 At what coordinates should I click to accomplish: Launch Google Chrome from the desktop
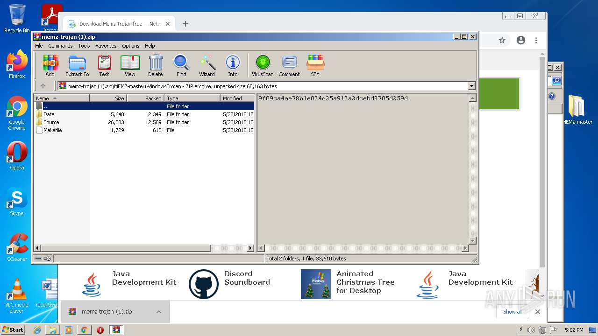click(17, 113)
